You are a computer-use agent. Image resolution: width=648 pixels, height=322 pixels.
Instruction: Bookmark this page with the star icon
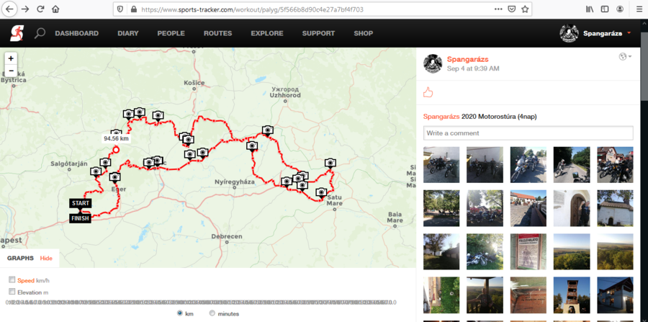[525, 9]
